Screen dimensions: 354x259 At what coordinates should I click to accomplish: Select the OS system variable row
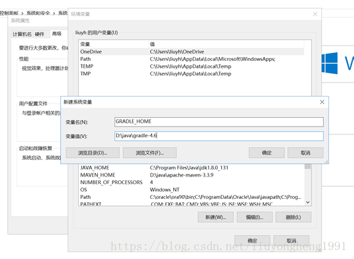pyautogui.click(x=192, y=190)
